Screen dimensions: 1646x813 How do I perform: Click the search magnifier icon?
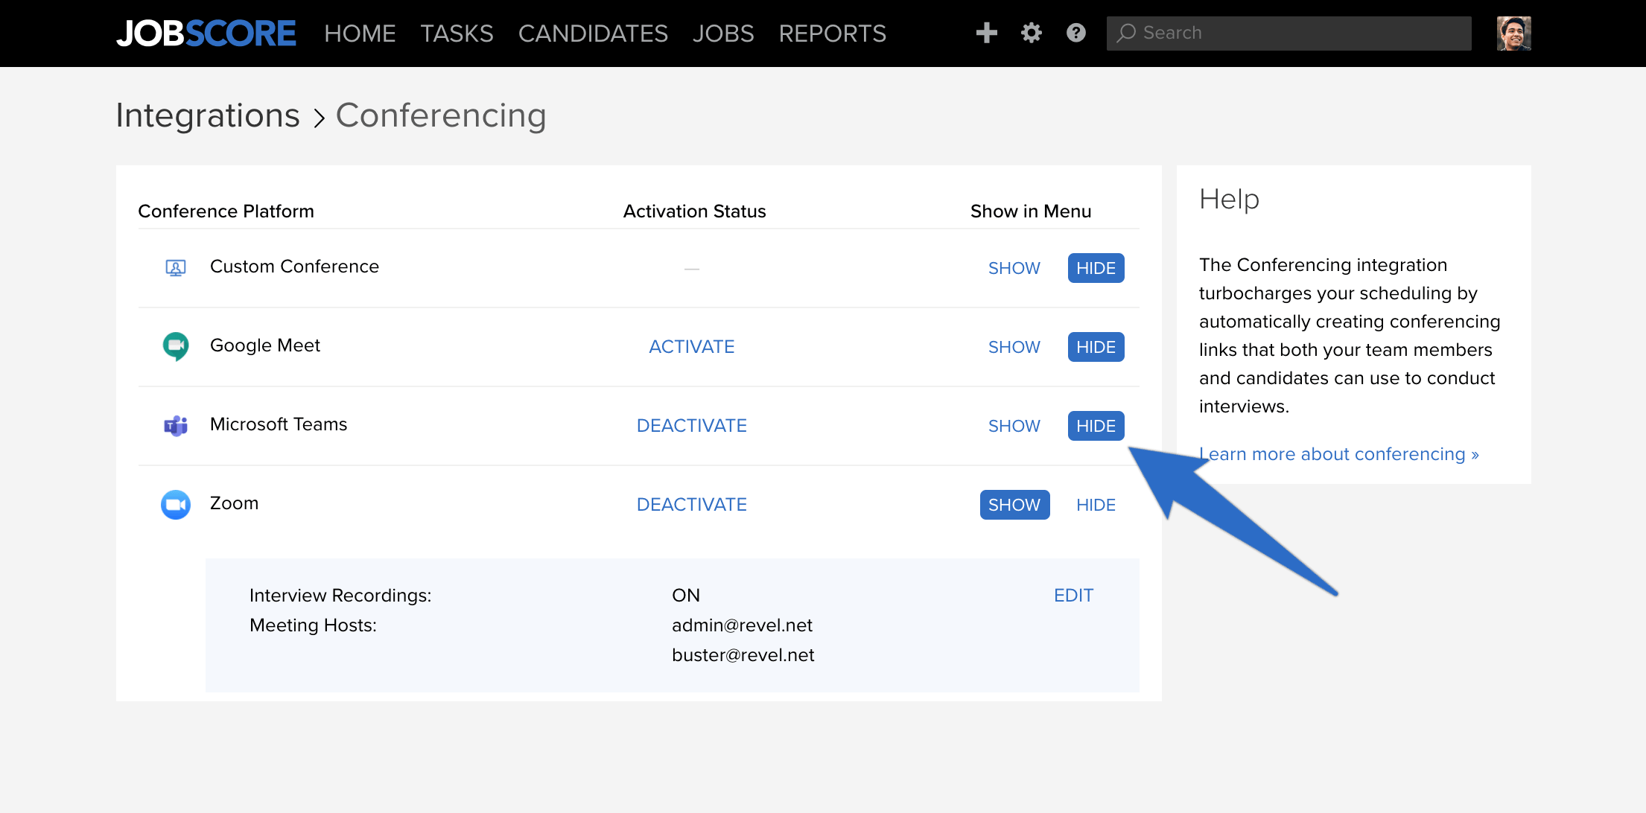tap(1126, 33)
